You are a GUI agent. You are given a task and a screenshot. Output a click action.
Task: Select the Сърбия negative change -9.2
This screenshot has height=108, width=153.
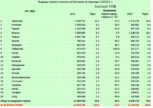click(117, 57)
